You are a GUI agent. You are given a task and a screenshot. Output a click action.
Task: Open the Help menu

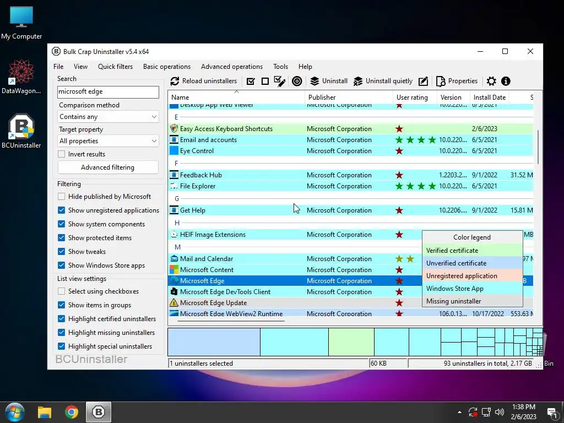click(x=305, y=67)
